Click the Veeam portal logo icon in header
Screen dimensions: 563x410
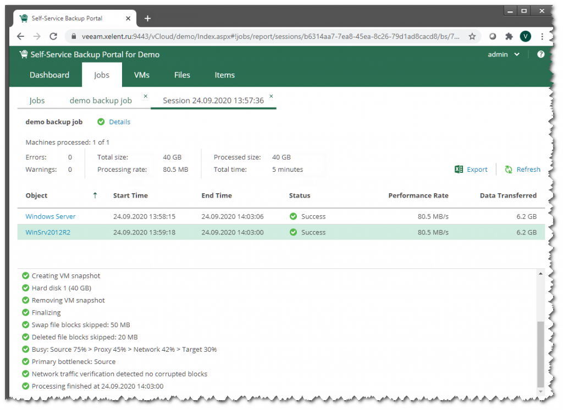[23, 54]
